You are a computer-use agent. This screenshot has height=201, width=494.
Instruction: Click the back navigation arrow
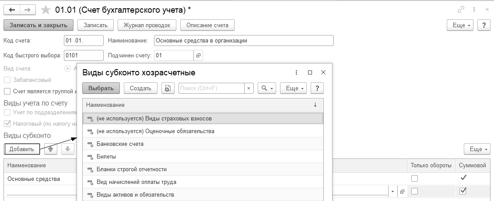(12, 10)
